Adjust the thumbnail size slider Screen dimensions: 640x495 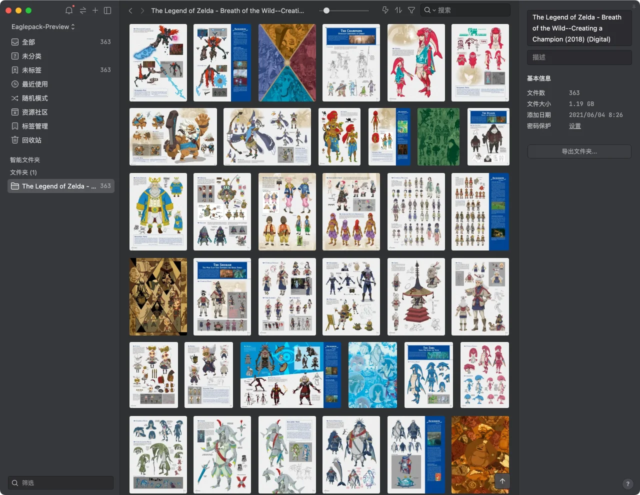point(326,10)
